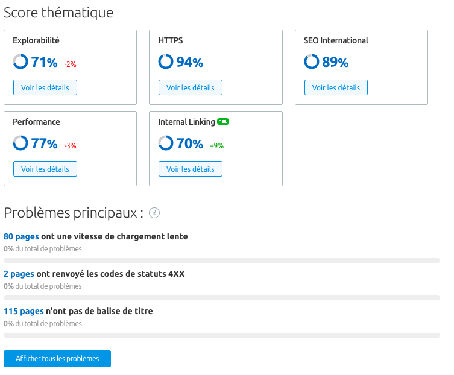
Task: Open the 80 pages link
Action: coord(21,236)
